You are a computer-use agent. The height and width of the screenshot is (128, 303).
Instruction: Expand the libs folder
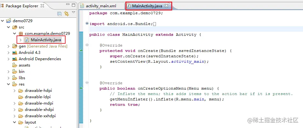point(9,78)
